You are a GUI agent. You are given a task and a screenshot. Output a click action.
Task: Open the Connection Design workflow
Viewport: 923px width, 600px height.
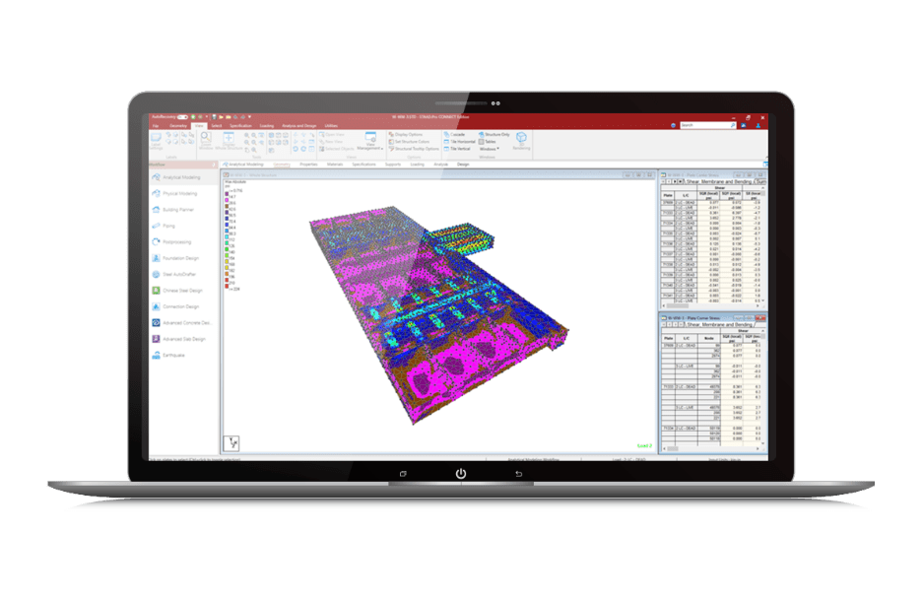pyautogui.click(x=181, y=306)
